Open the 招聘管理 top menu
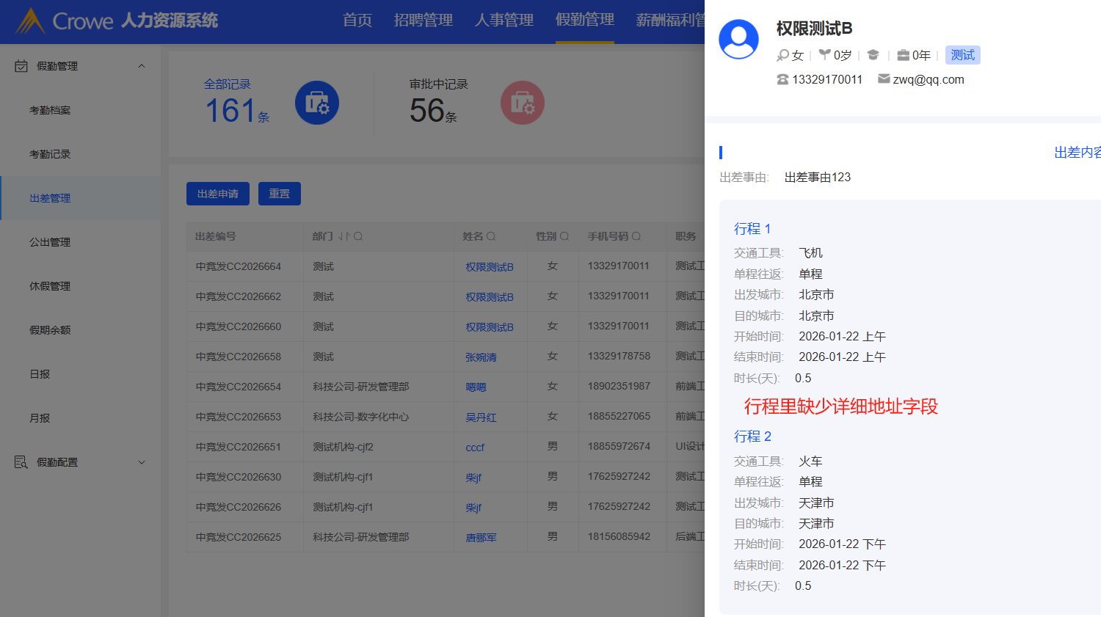Viewport: 1101px width, 617px height. (x=423, y=21)
